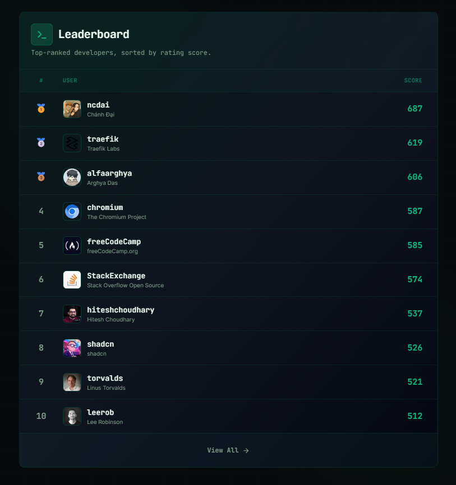Click the StackExchange stacked logo icon
This screenshot has width=456, height=485.
(72, 279)
